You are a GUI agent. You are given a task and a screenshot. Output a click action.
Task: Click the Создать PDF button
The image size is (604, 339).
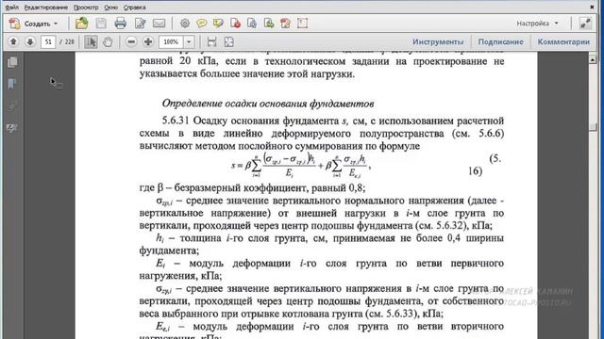click(34, 24)
